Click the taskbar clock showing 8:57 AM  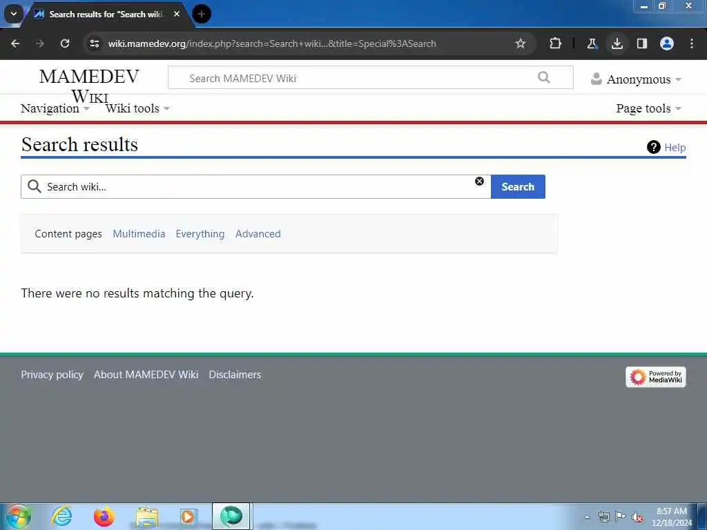pyautogui.click(x=671, y=517)
